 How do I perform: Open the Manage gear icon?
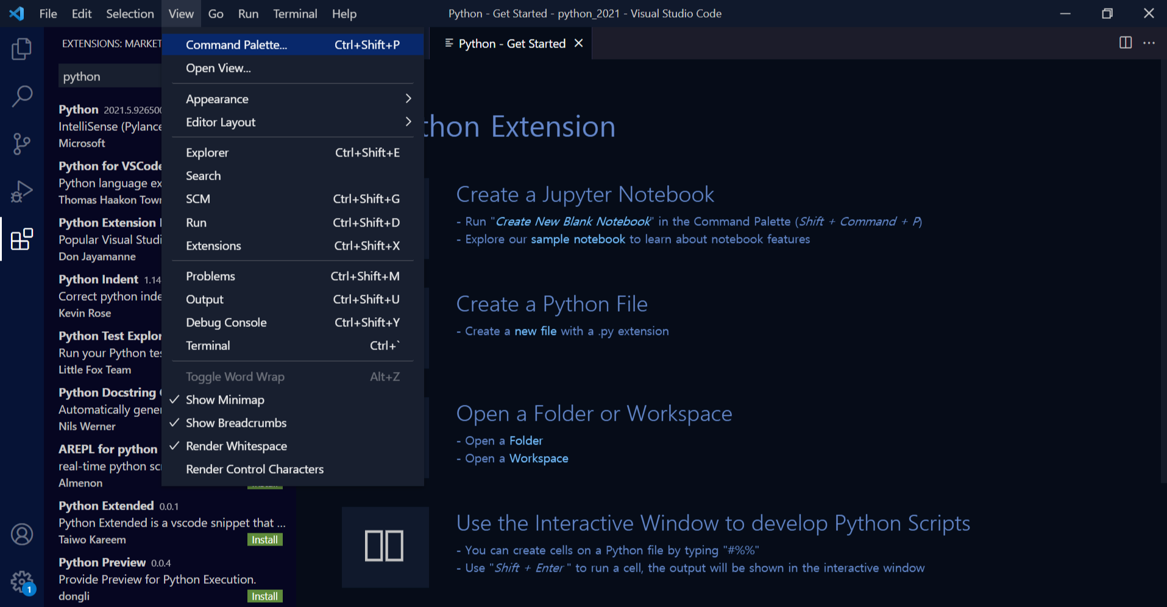click(22, 582)
